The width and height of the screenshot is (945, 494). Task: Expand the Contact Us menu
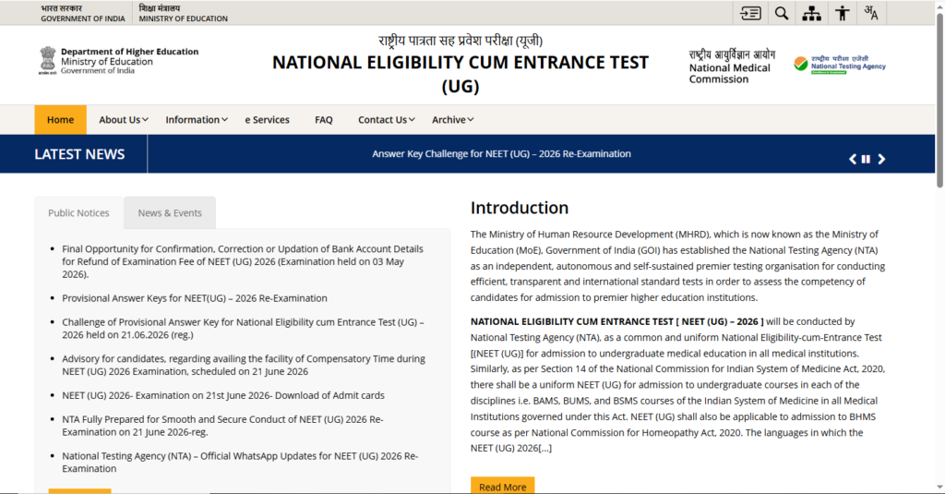point(387,119)
